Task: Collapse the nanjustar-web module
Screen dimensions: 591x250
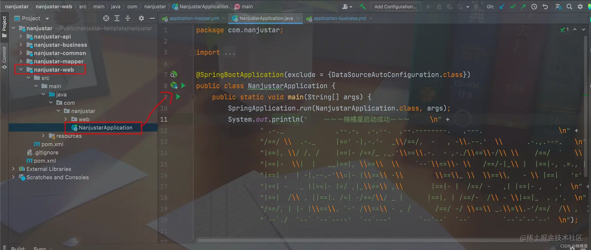Action: pos(21,69)
